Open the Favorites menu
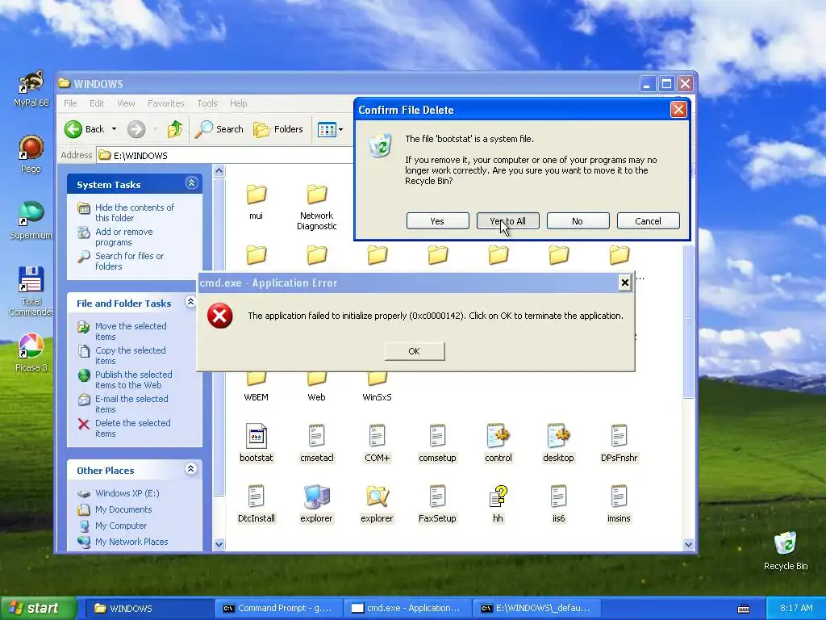Screen dimensions: 826x620 (x=166, y=103)
